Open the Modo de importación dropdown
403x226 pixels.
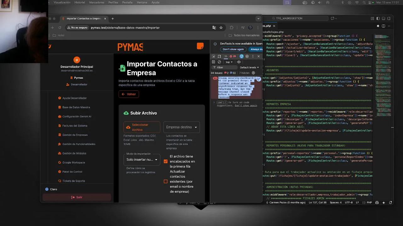click(x=142, y=159)
